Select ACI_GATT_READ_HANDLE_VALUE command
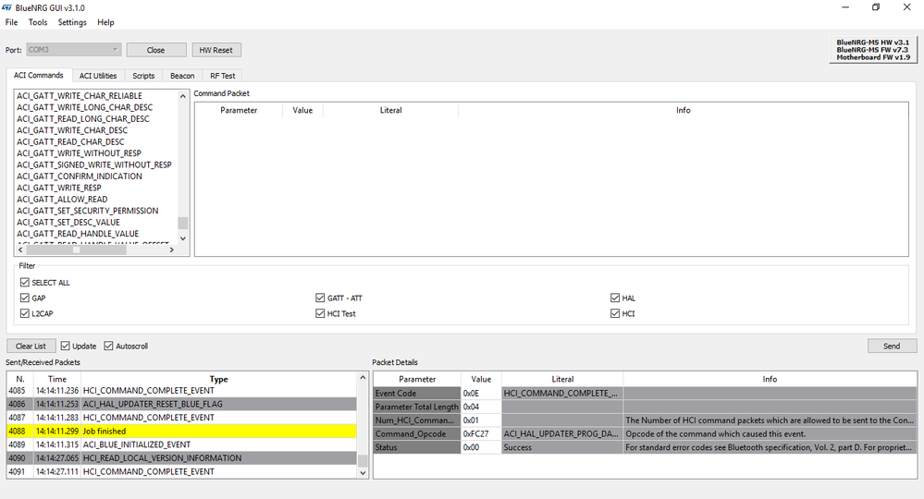 78,234
